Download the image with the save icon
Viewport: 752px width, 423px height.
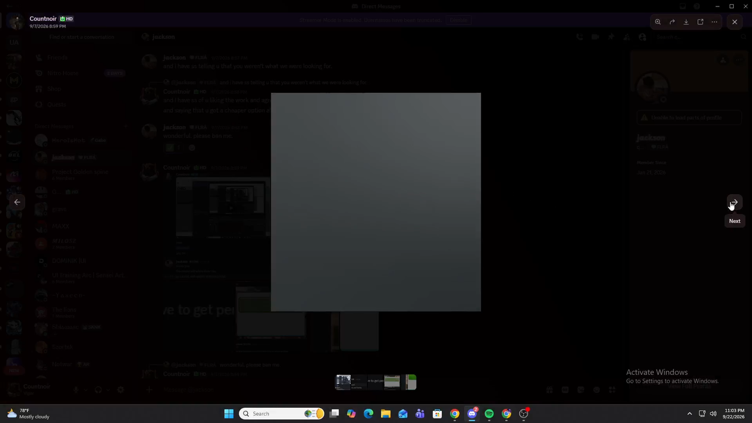686,22
